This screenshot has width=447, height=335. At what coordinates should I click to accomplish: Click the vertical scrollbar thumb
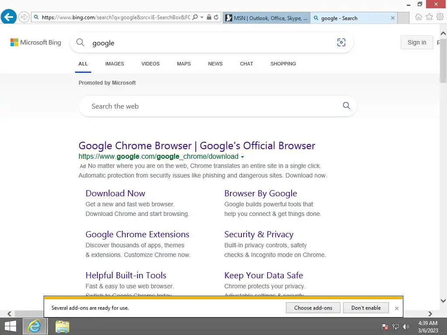tap(444, 60)
